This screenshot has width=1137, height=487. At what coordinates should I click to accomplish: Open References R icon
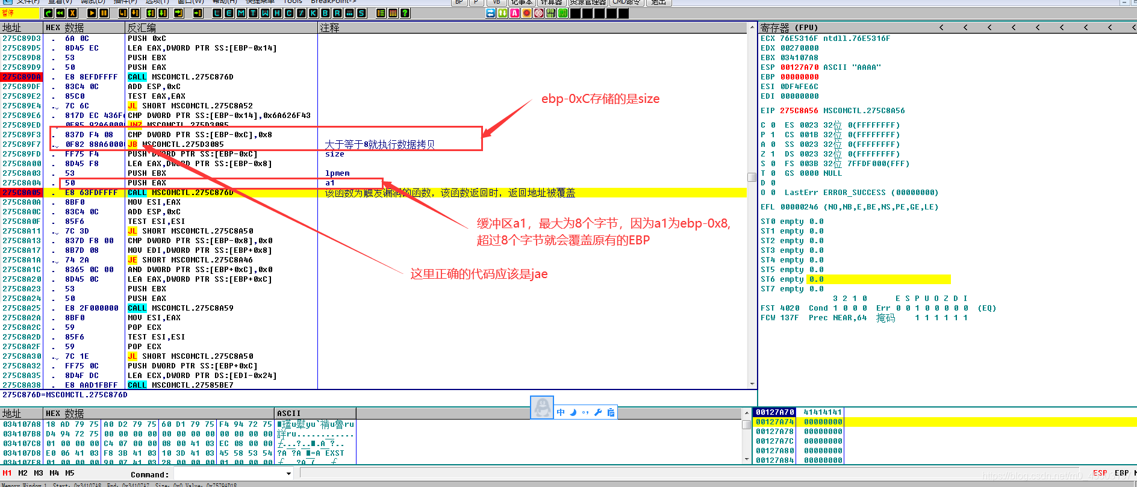tap(337, 13)
